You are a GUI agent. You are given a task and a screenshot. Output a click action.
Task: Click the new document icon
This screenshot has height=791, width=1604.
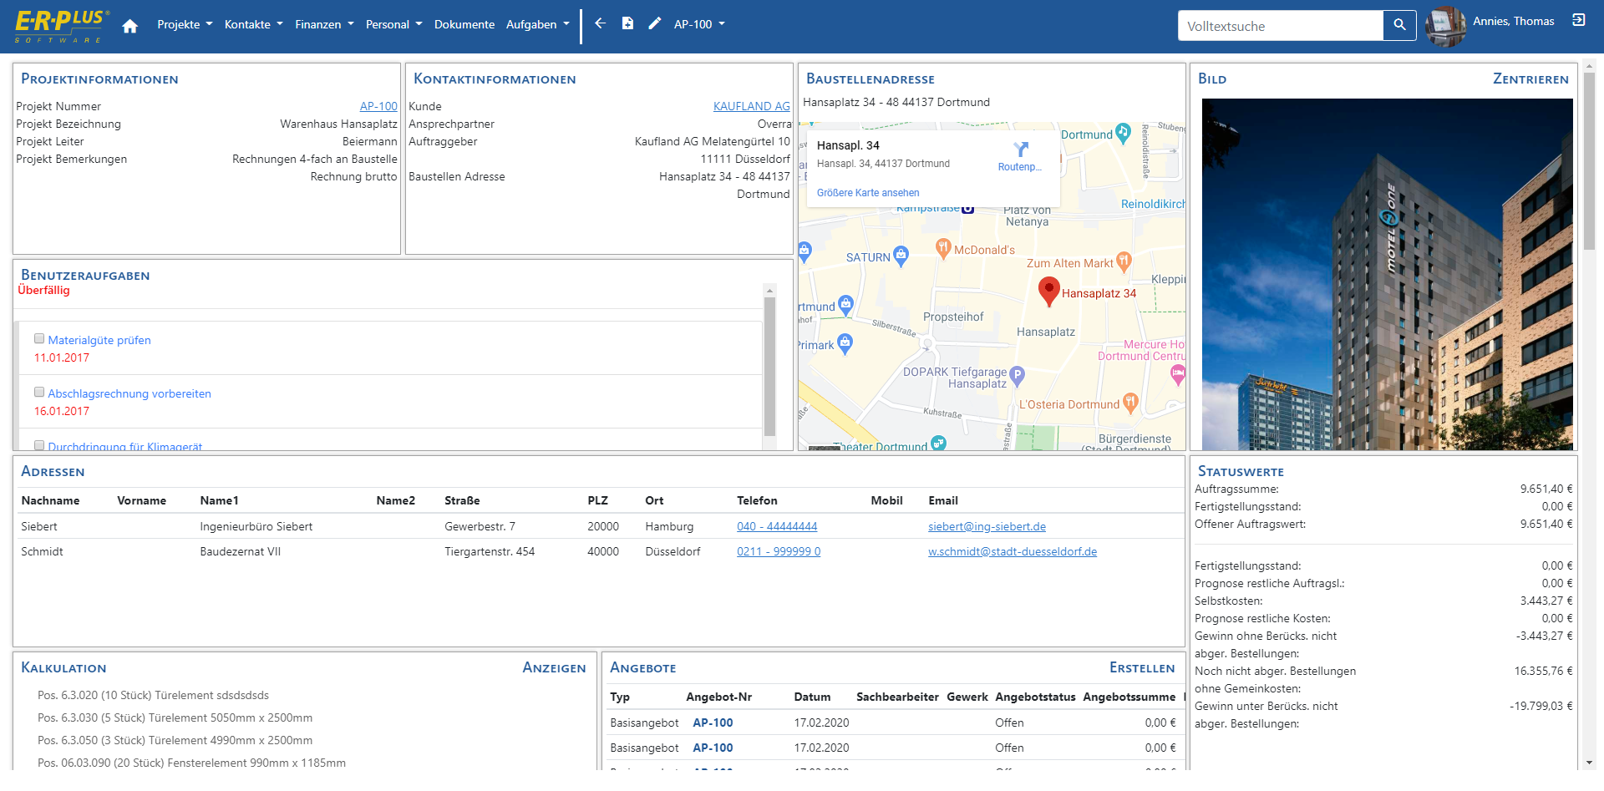[627, 23]
